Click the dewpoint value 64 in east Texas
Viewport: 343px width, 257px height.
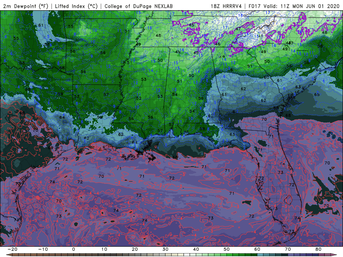click(62, 117)
